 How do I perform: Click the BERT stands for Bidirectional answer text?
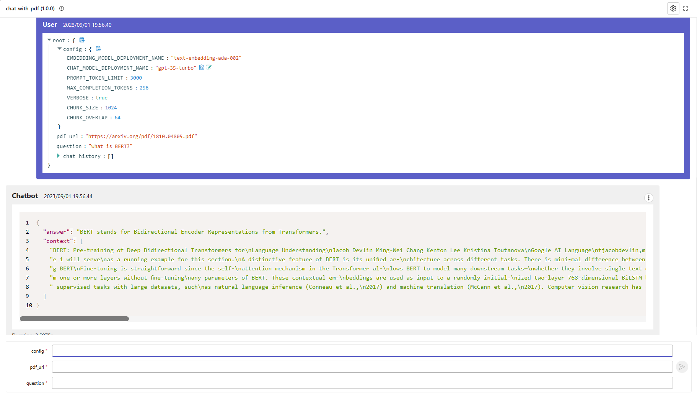[201, 232]
